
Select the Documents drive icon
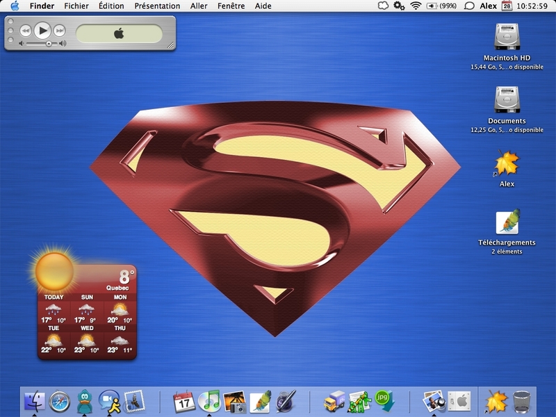[507, 99]
